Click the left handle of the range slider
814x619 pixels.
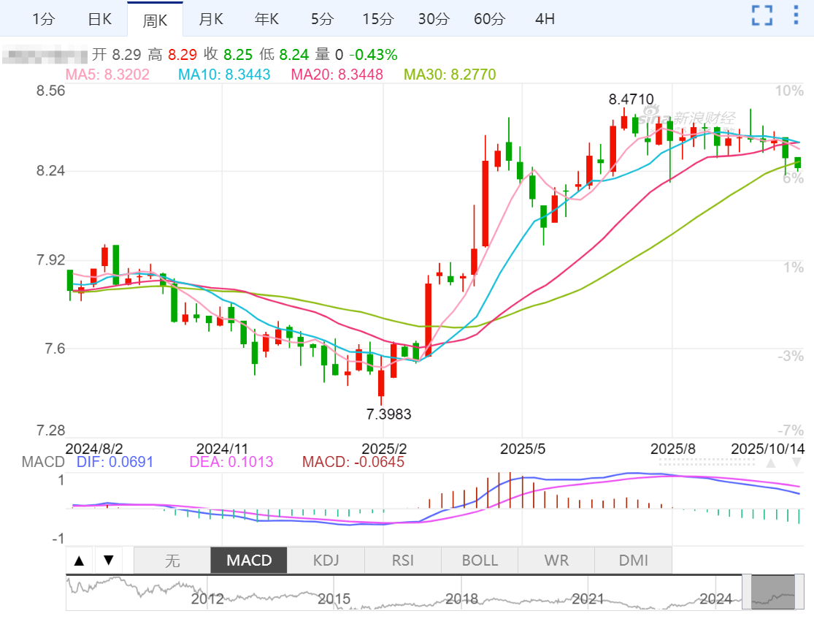[747, 592]
